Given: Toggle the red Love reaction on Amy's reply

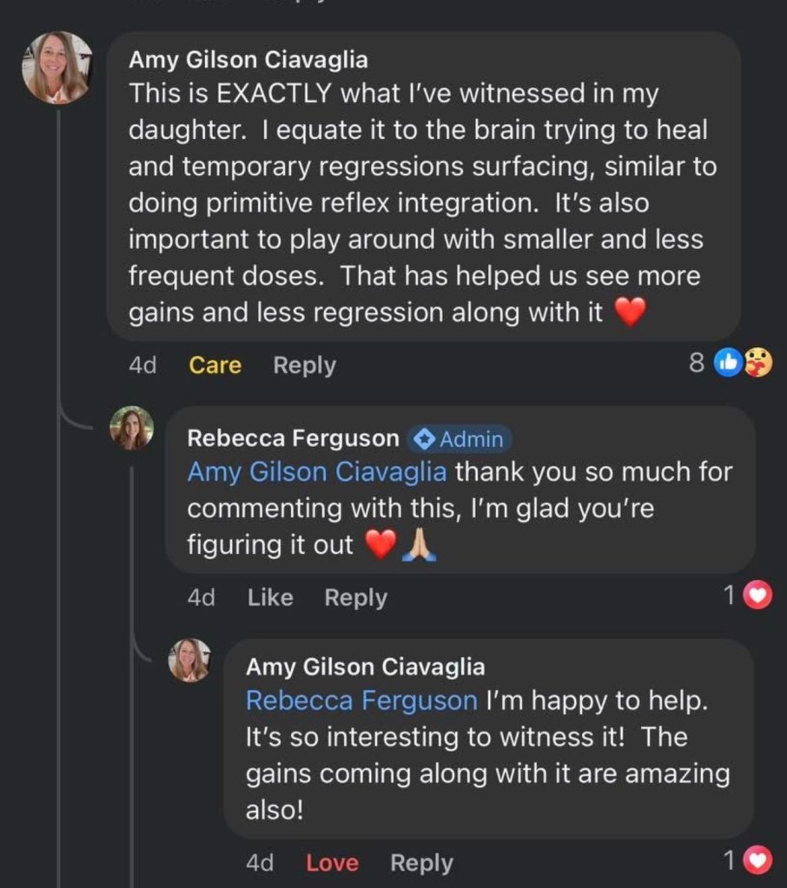Looking at the screenshot, I should tap(332, 863).
